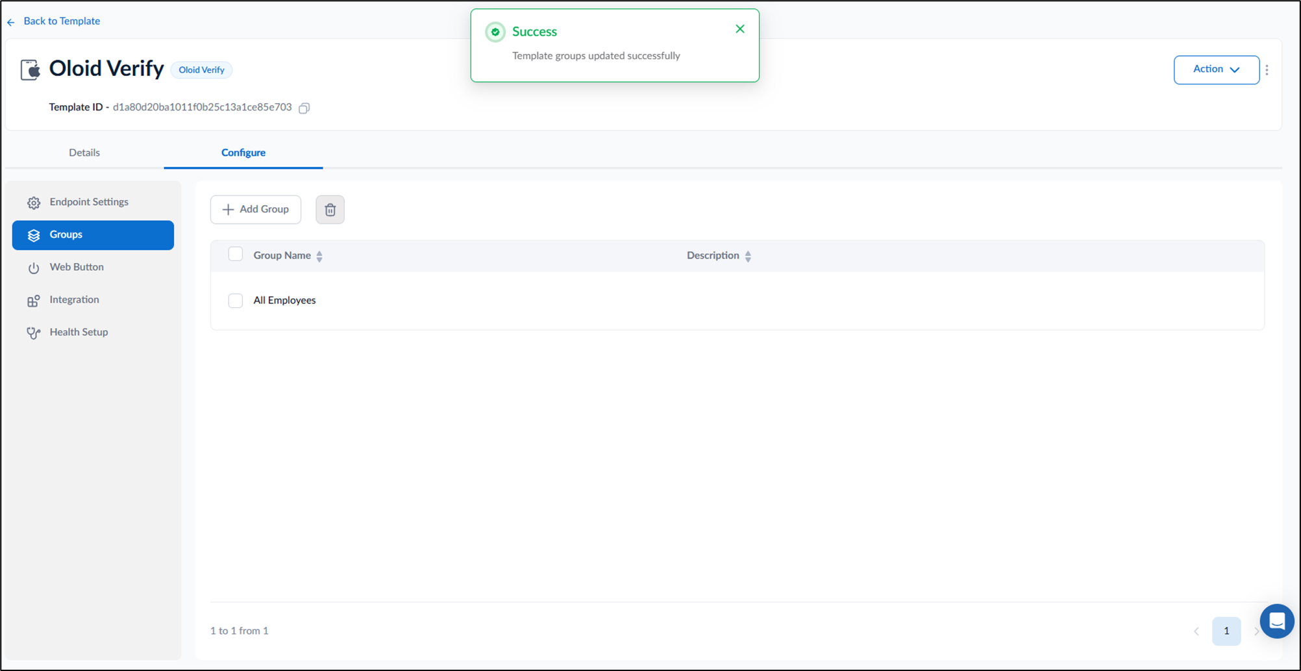Click the copy Template ID icon
The height and width of the screenshot is (671, 1301).
[304, 108]
